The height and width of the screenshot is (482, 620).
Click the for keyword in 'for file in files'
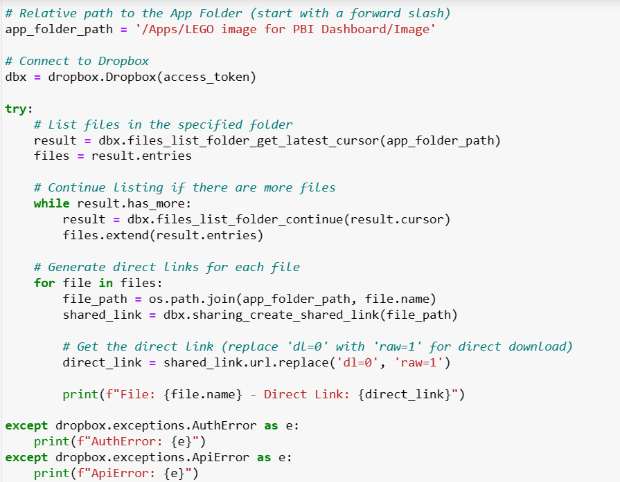[x=44, y=283]
